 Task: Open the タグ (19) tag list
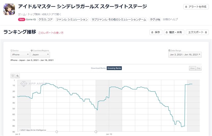pos(155,20)
